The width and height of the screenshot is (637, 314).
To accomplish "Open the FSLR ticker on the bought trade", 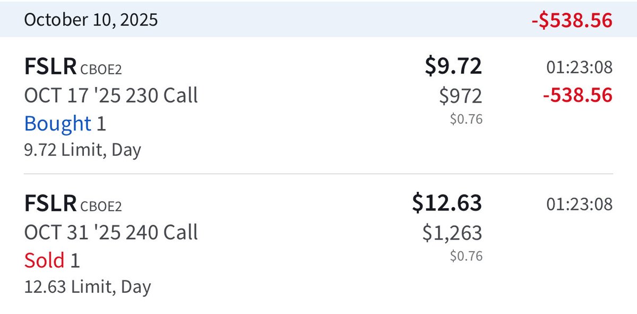I will coord(50,67).
